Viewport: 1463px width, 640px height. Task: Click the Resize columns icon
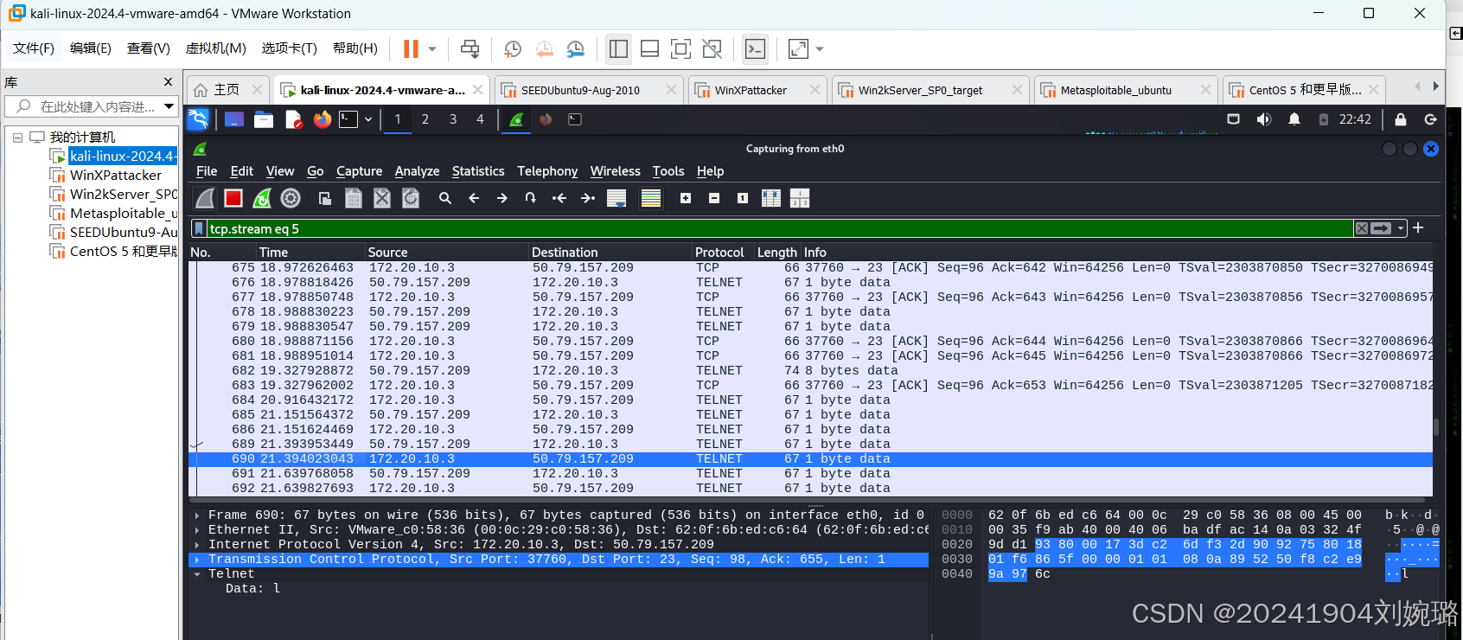pyautogui.click(x=771, y=198)
